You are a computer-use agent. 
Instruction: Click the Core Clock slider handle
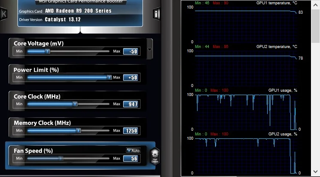(x=75, y=104)
